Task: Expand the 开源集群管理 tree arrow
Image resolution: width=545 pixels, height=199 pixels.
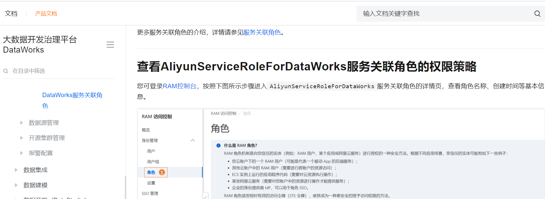Action: [21, 138]
